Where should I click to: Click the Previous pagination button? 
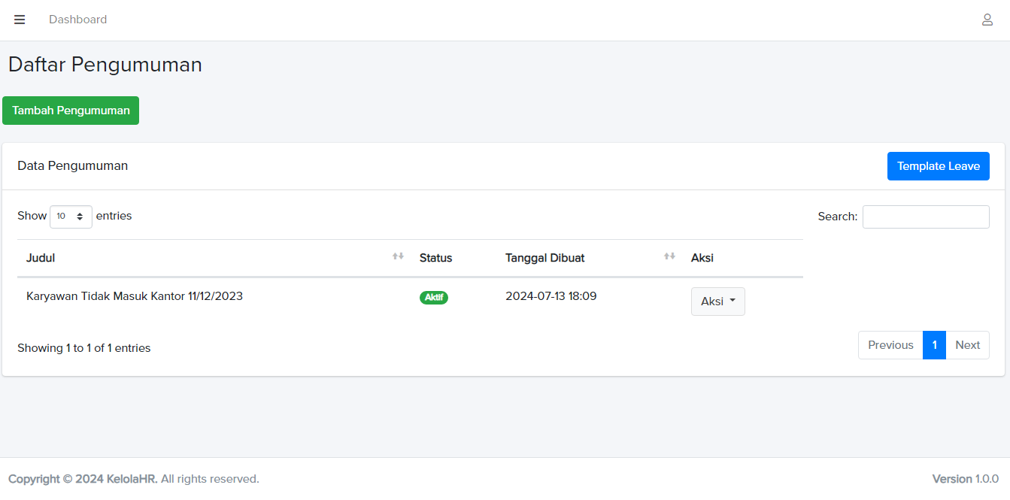890,345
